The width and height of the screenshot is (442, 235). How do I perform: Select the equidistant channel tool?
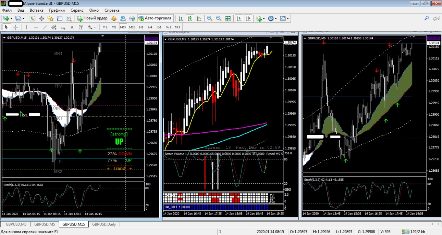coord(54,27)
